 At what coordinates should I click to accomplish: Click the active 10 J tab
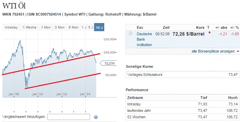(x=99, y=27)
